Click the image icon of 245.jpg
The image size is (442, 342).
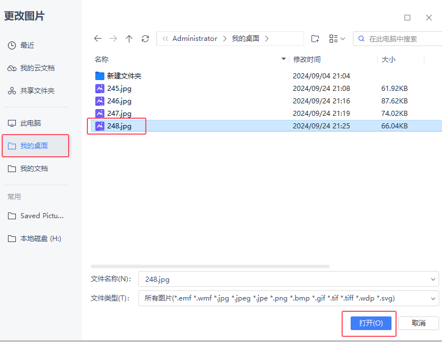coord(100,89)
